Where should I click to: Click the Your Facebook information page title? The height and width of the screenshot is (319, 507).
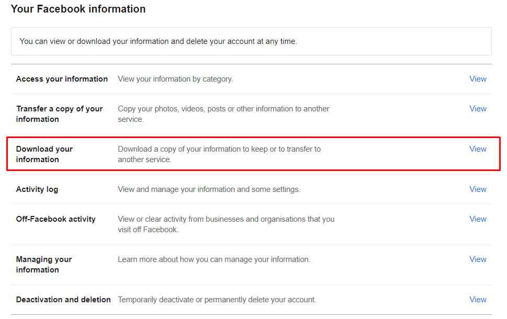point(78,9)
